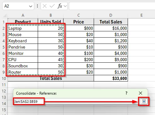The width and height of the screenshot is (155, 115).
Task: Click the Pendrive cell
Action: (23, 47)
